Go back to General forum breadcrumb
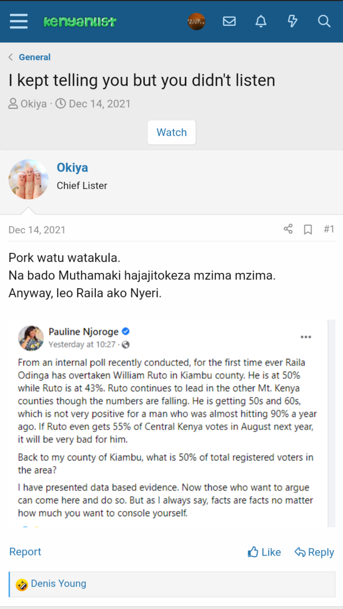 (x=34, y=57)
